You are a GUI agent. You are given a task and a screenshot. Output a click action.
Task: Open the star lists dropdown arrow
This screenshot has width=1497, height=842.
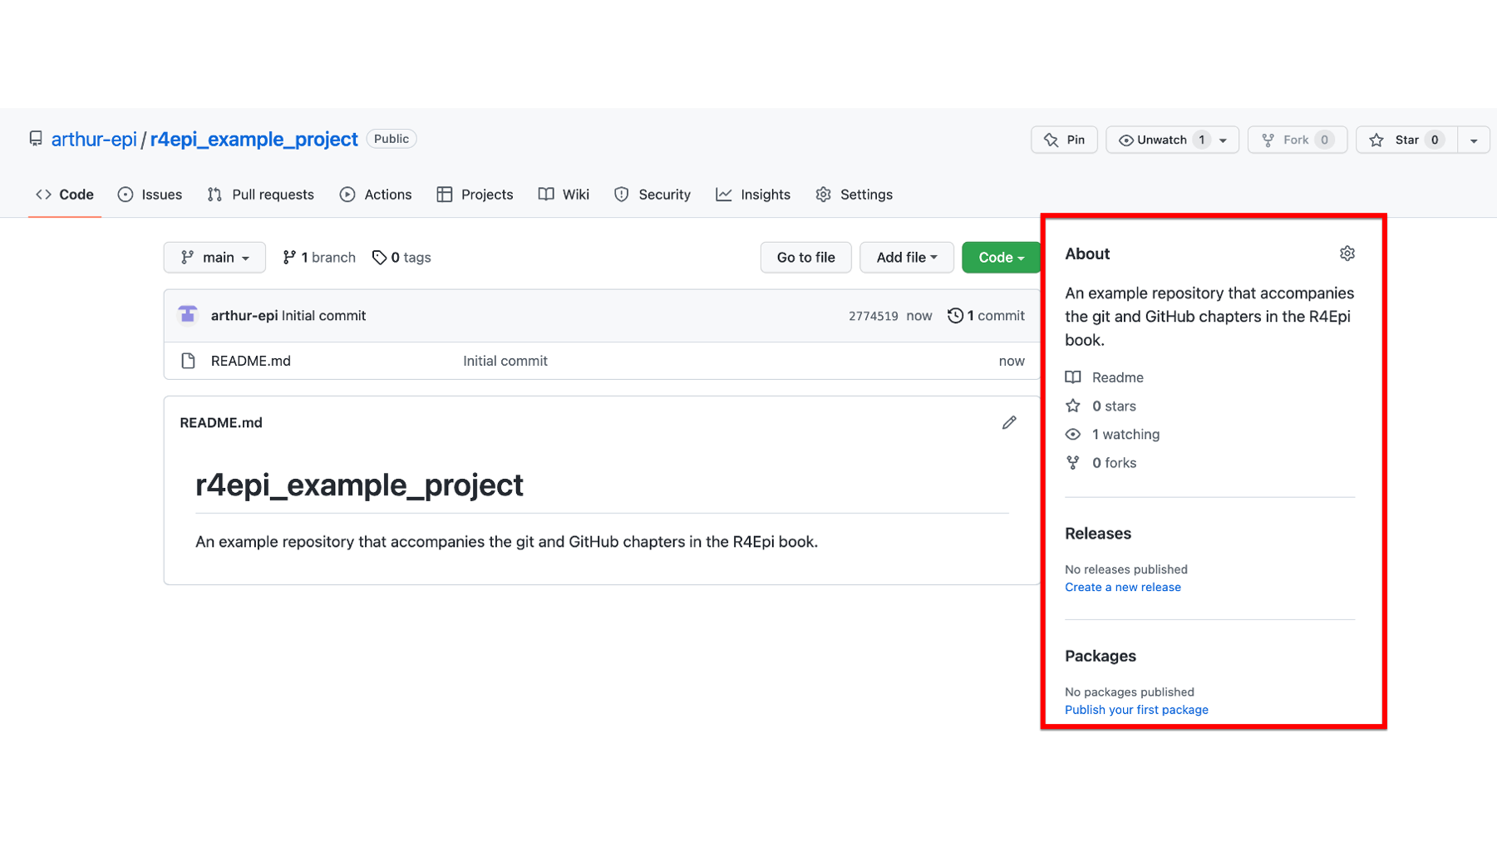(1474, 140)
